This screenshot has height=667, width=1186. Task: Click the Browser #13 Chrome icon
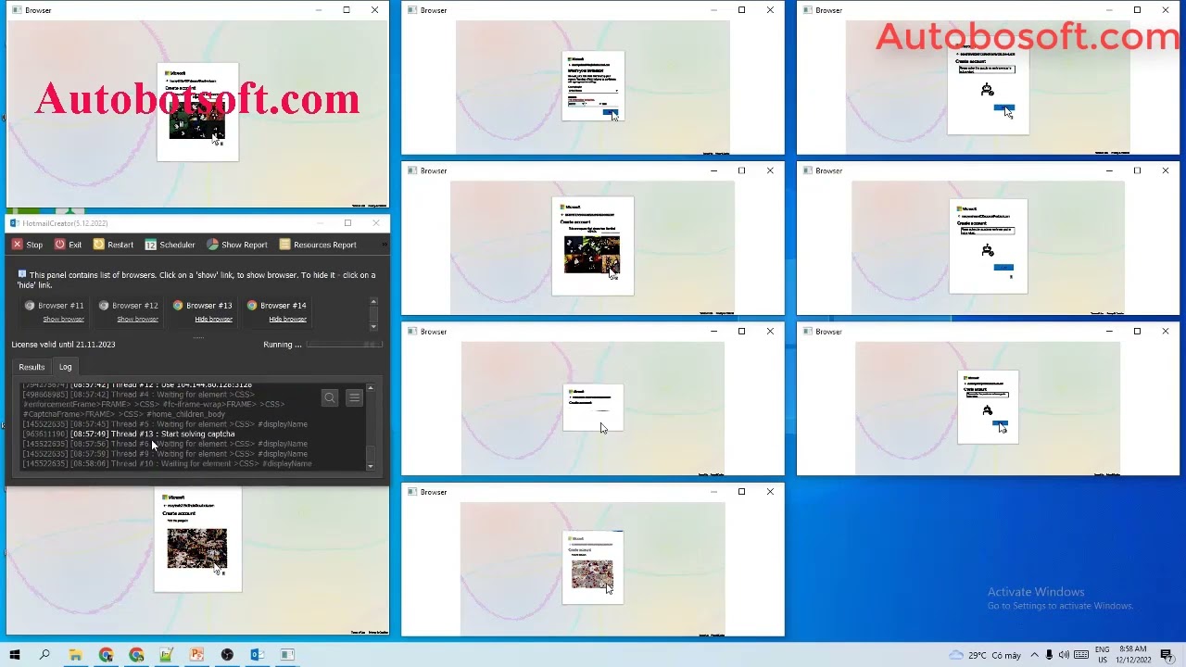(x=178, y=306)
